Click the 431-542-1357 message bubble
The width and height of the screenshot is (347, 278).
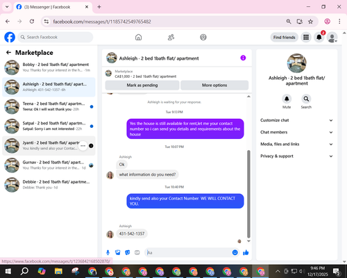(x=132, y=234)
